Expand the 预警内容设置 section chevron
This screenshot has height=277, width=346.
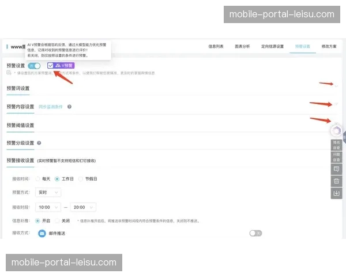[x=336, y=104]
